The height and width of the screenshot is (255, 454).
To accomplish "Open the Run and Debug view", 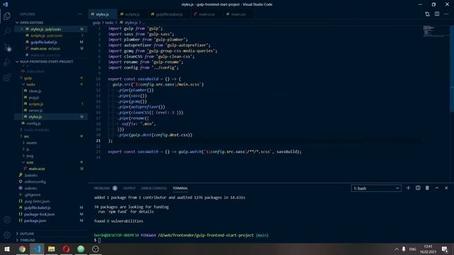I will click(7, 62).
